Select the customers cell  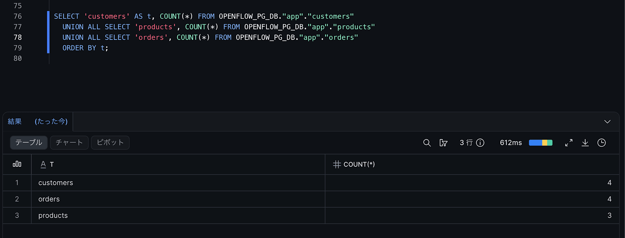[x=178, y=183]
